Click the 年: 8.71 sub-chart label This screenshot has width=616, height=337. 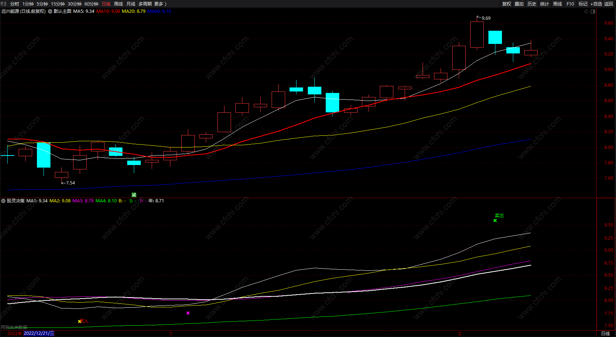click(x=156, y=201)
